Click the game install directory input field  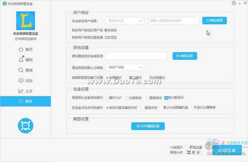click(137, 56)
